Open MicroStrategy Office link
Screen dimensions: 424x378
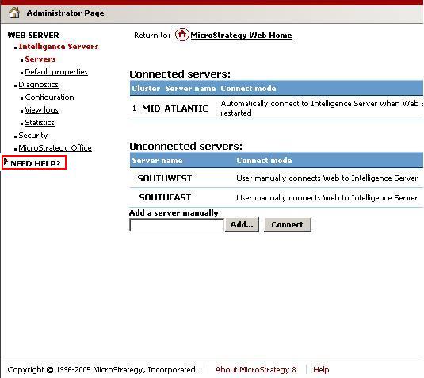click(55, 148)
